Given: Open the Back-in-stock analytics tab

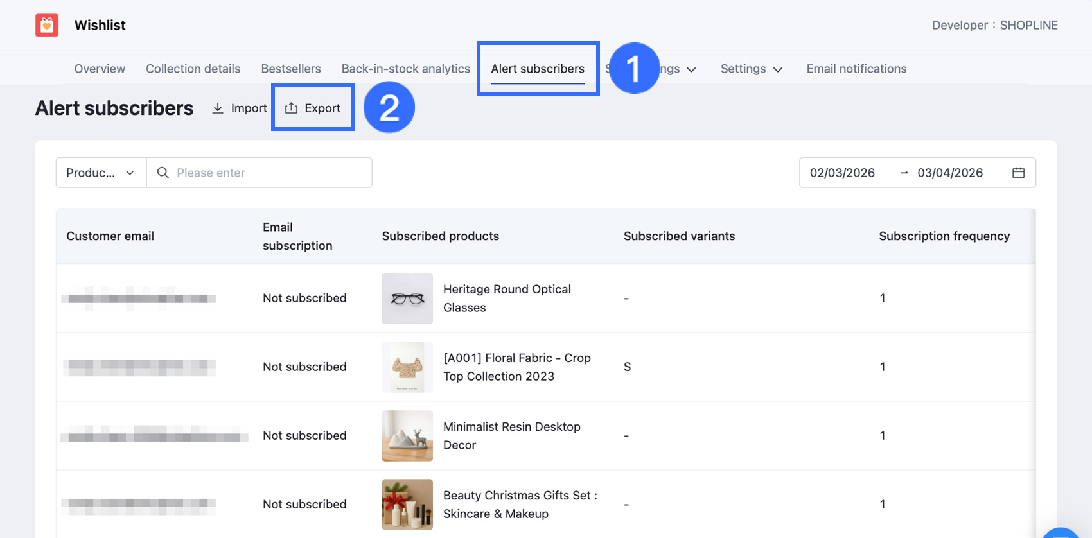Looking at the screenshot, I should [x=405, y=69].
